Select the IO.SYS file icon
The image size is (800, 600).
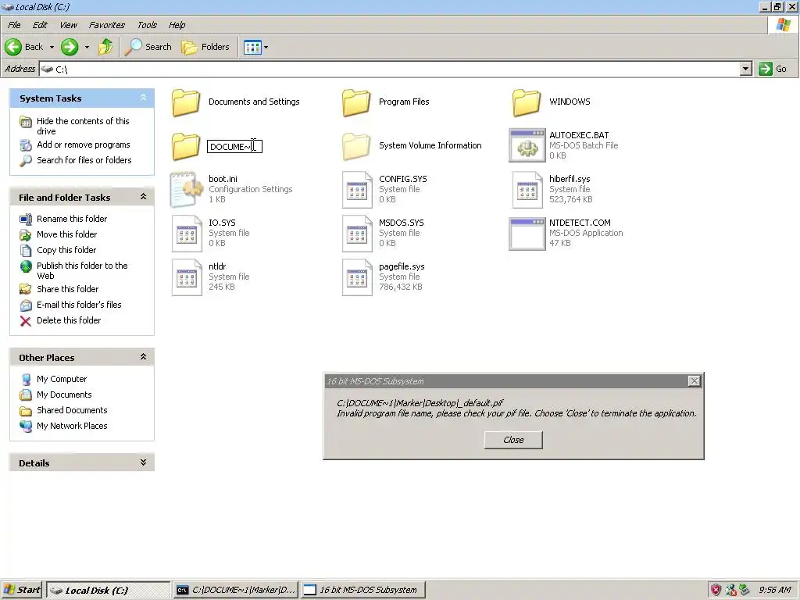186,234
